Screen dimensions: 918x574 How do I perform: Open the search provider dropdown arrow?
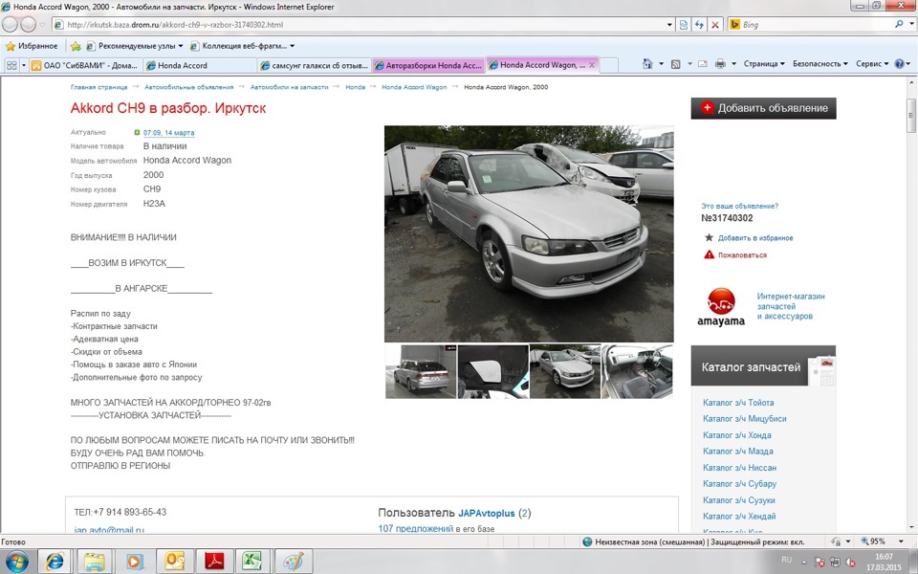pyautogui.click(x=911, y=25)
